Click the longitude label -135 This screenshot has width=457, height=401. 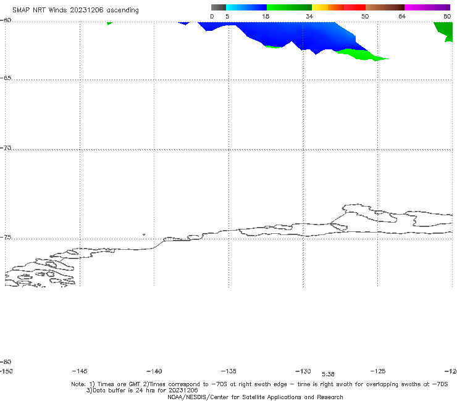228,371
